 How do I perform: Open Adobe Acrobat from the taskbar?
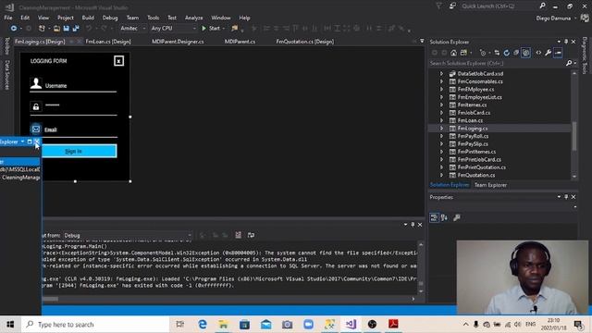[393, 325]
